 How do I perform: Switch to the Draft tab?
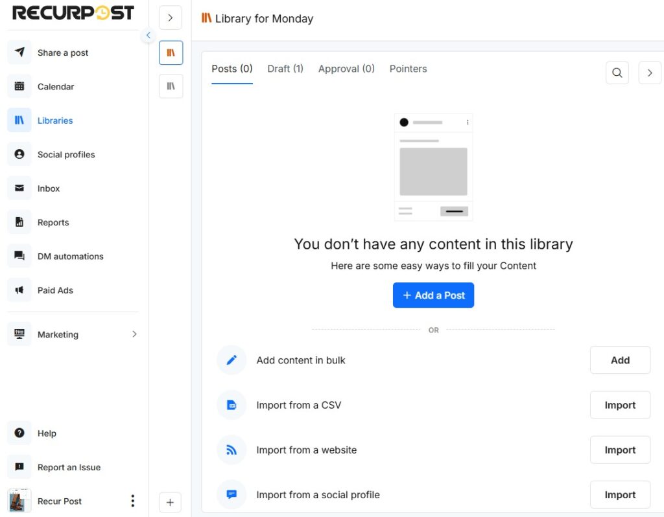click(x=285, y=69)
